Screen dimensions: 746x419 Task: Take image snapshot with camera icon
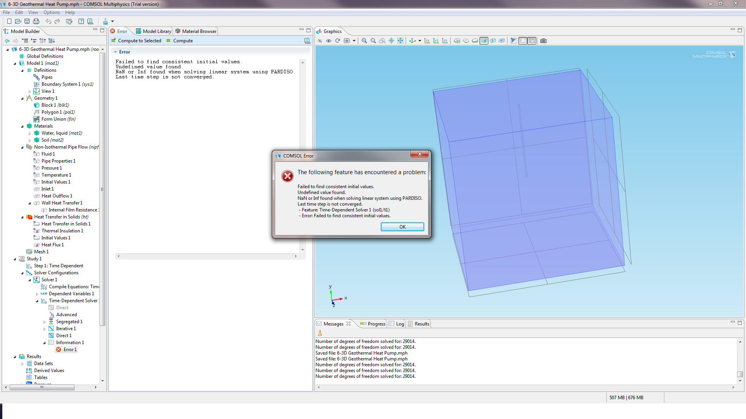(x=544, y=41)
